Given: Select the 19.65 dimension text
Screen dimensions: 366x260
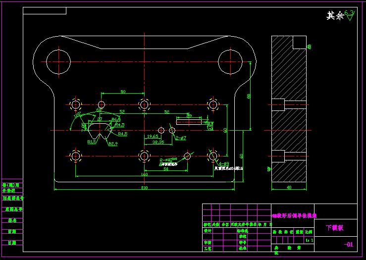Looking at the screenshot, I should click(153, 136).
